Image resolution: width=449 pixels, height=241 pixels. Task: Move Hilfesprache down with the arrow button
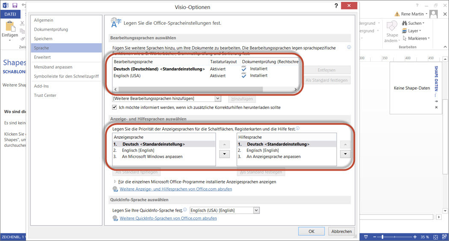coord(346,154)
